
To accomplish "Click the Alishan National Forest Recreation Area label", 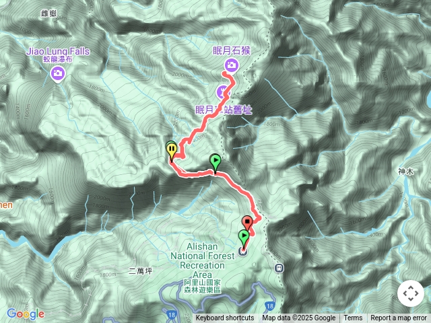I will point(202,260).
